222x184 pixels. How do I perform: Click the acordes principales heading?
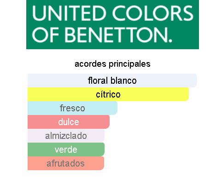click(112, 64)
